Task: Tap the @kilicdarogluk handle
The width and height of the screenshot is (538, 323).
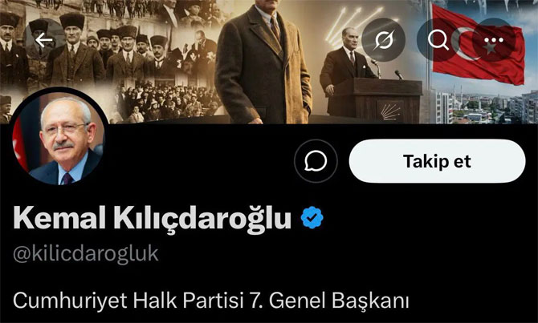Action: 86,254
